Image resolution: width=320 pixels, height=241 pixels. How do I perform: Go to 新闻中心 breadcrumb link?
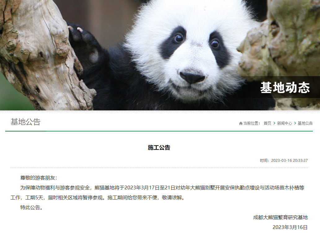[284, 123]
